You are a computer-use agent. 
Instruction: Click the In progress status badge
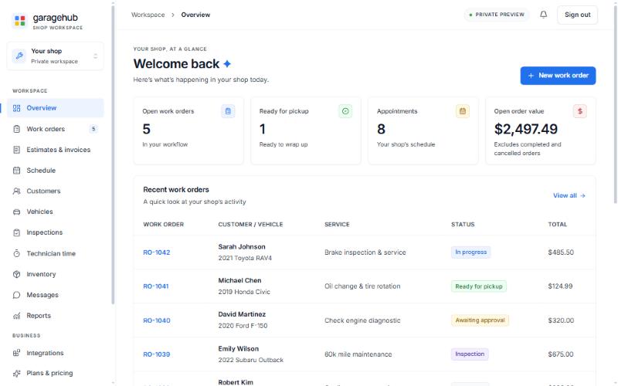coord(471,252)
